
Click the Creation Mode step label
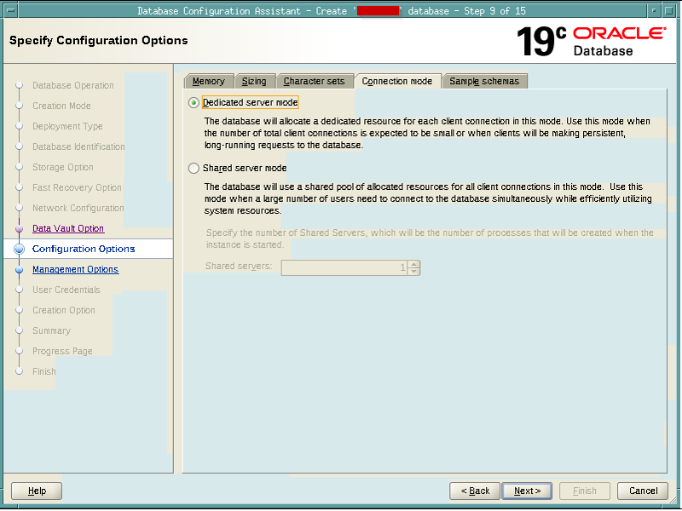[61, 106]
